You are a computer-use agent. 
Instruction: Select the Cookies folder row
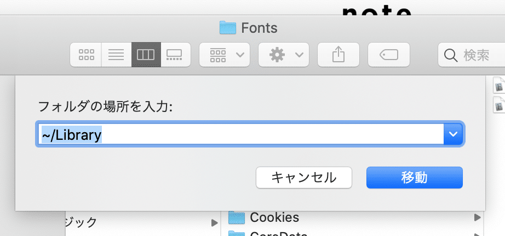coord(353,217)
